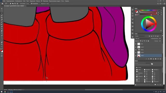
Task: Create new group folder icon in Layers
Action: pos(156,59)
